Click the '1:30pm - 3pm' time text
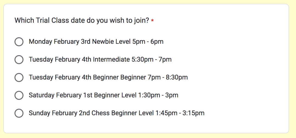Viewport: 296px width, 138px height. click(x=157, y=95)
